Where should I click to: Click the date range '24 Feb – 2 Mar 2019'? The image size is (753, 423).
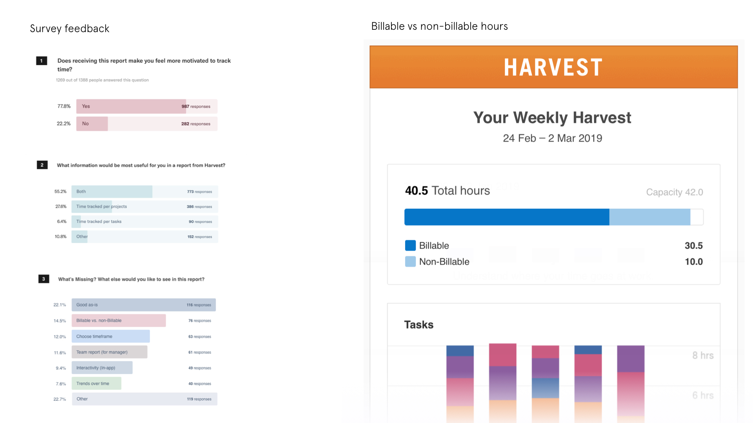552,138
